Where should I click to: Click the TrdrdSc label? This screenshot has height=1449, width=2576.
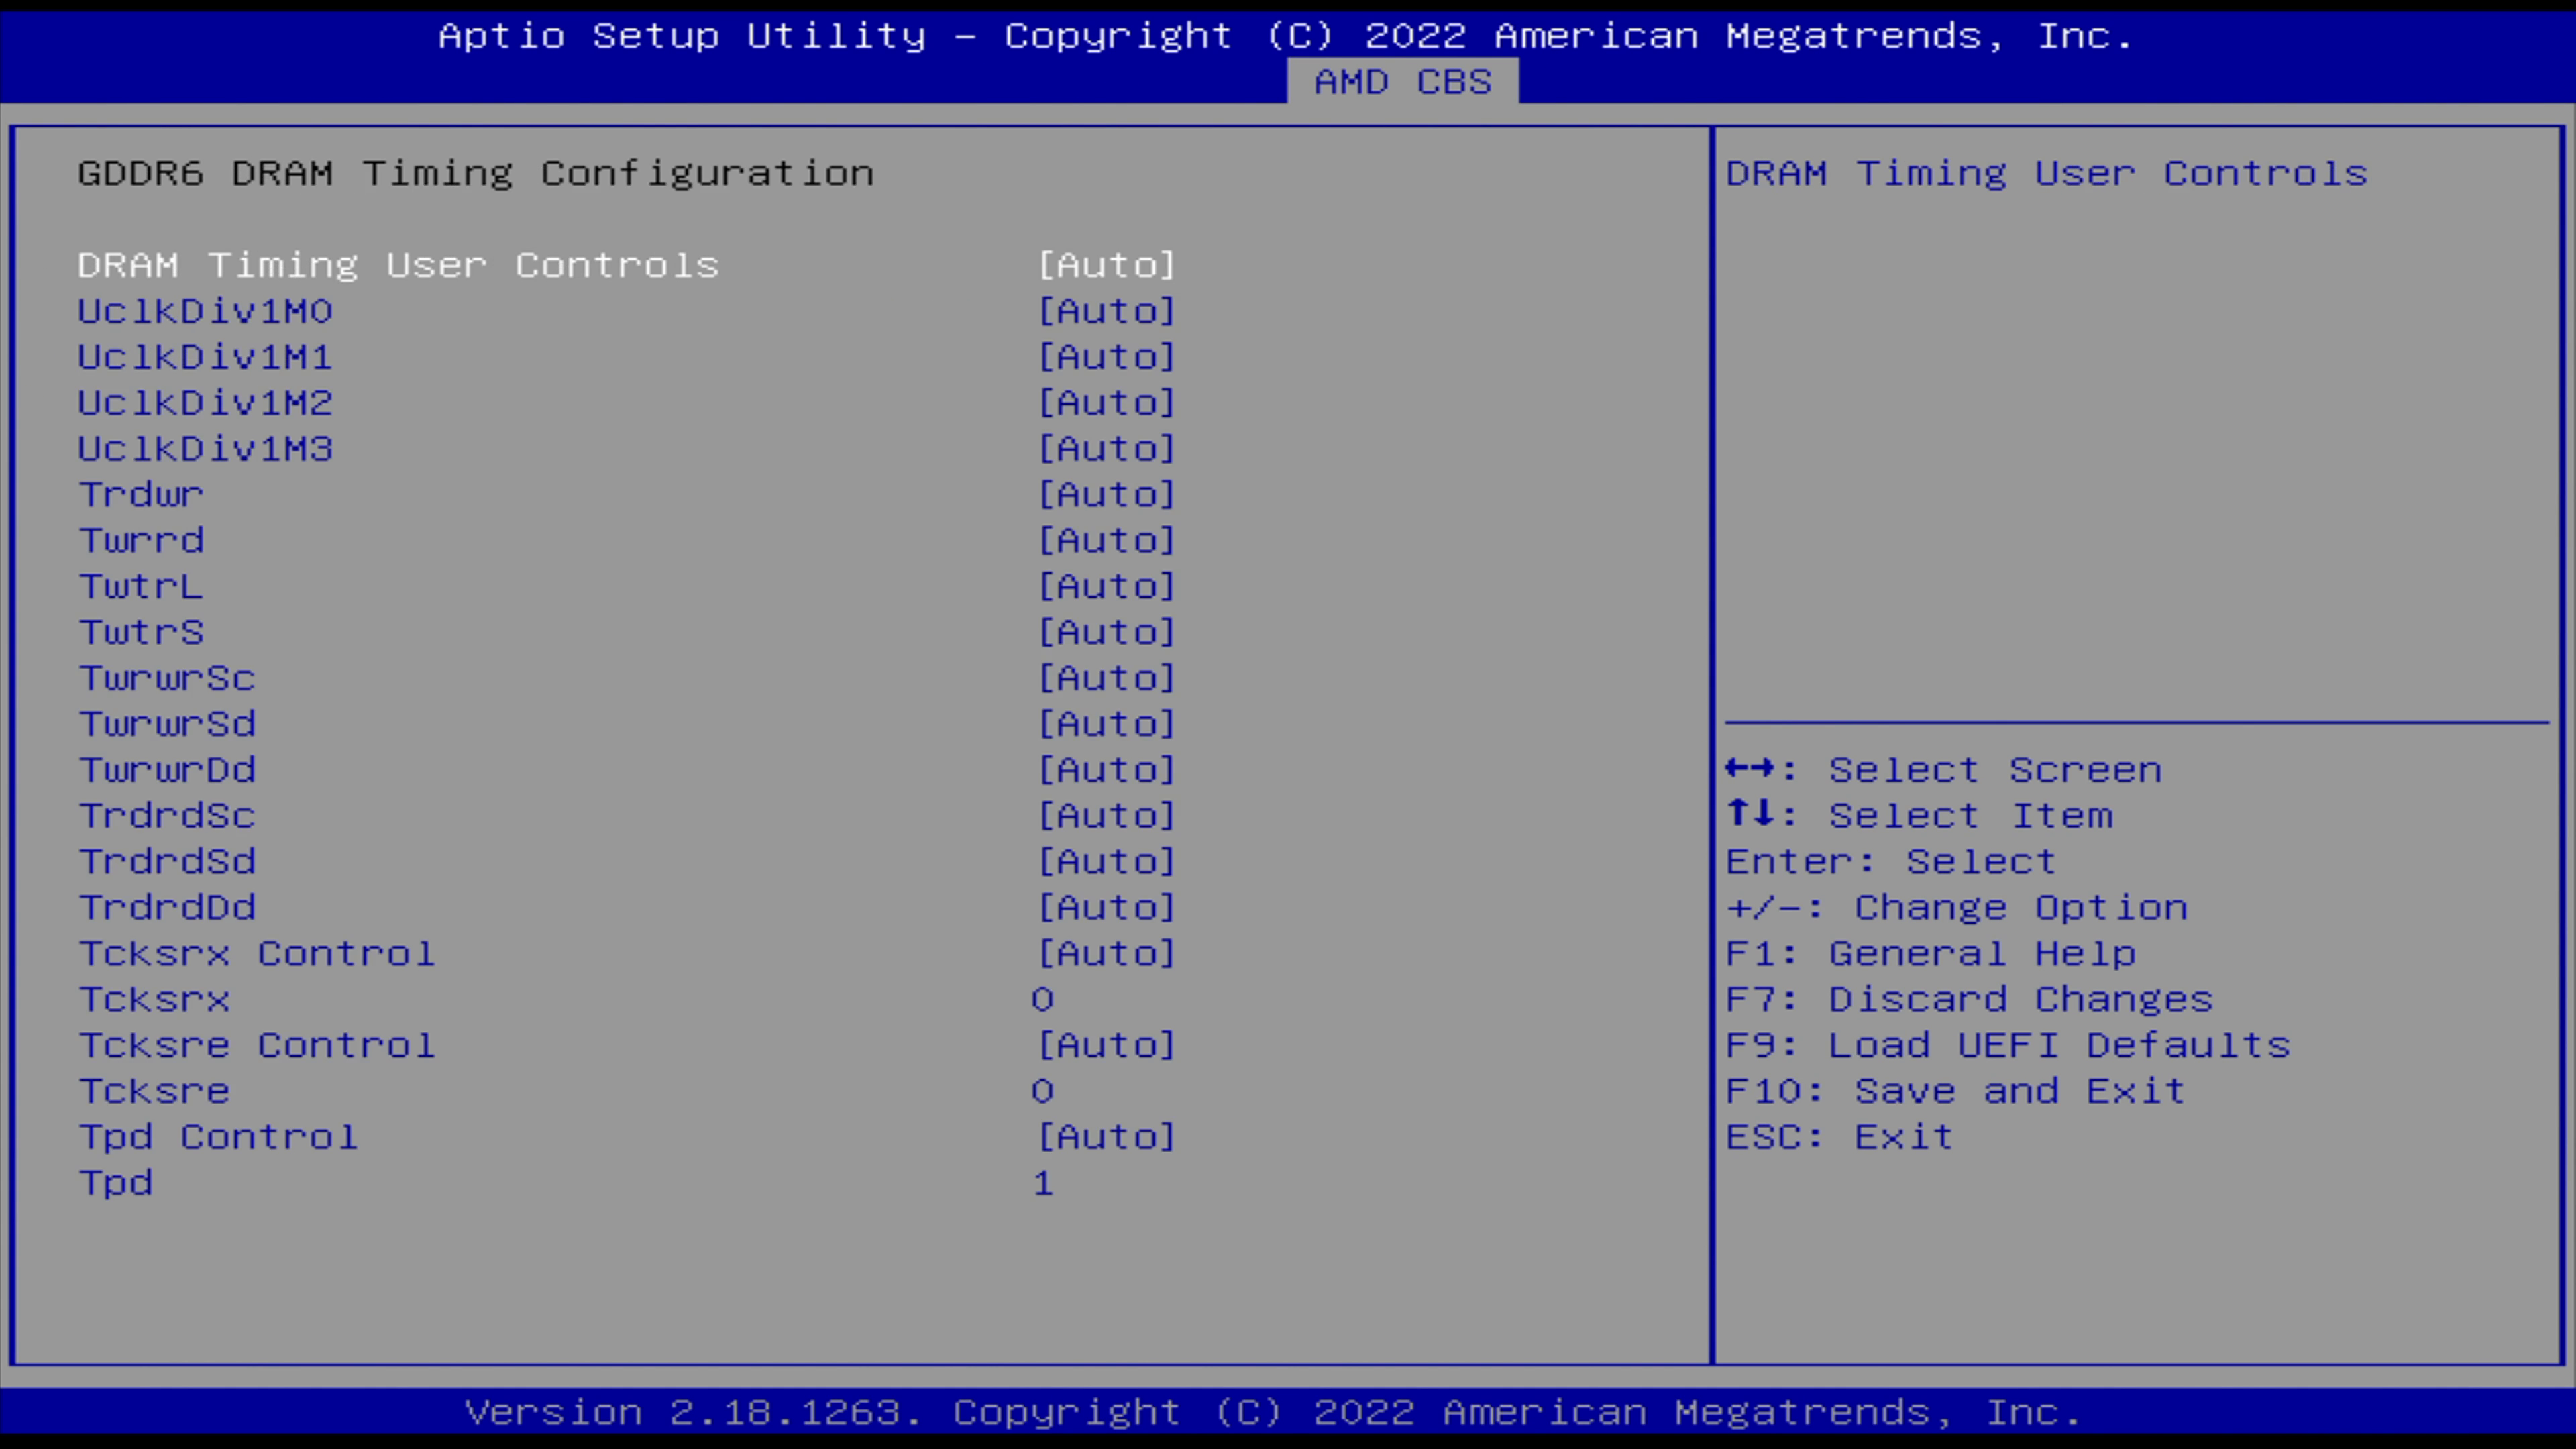tap(167, 816)
